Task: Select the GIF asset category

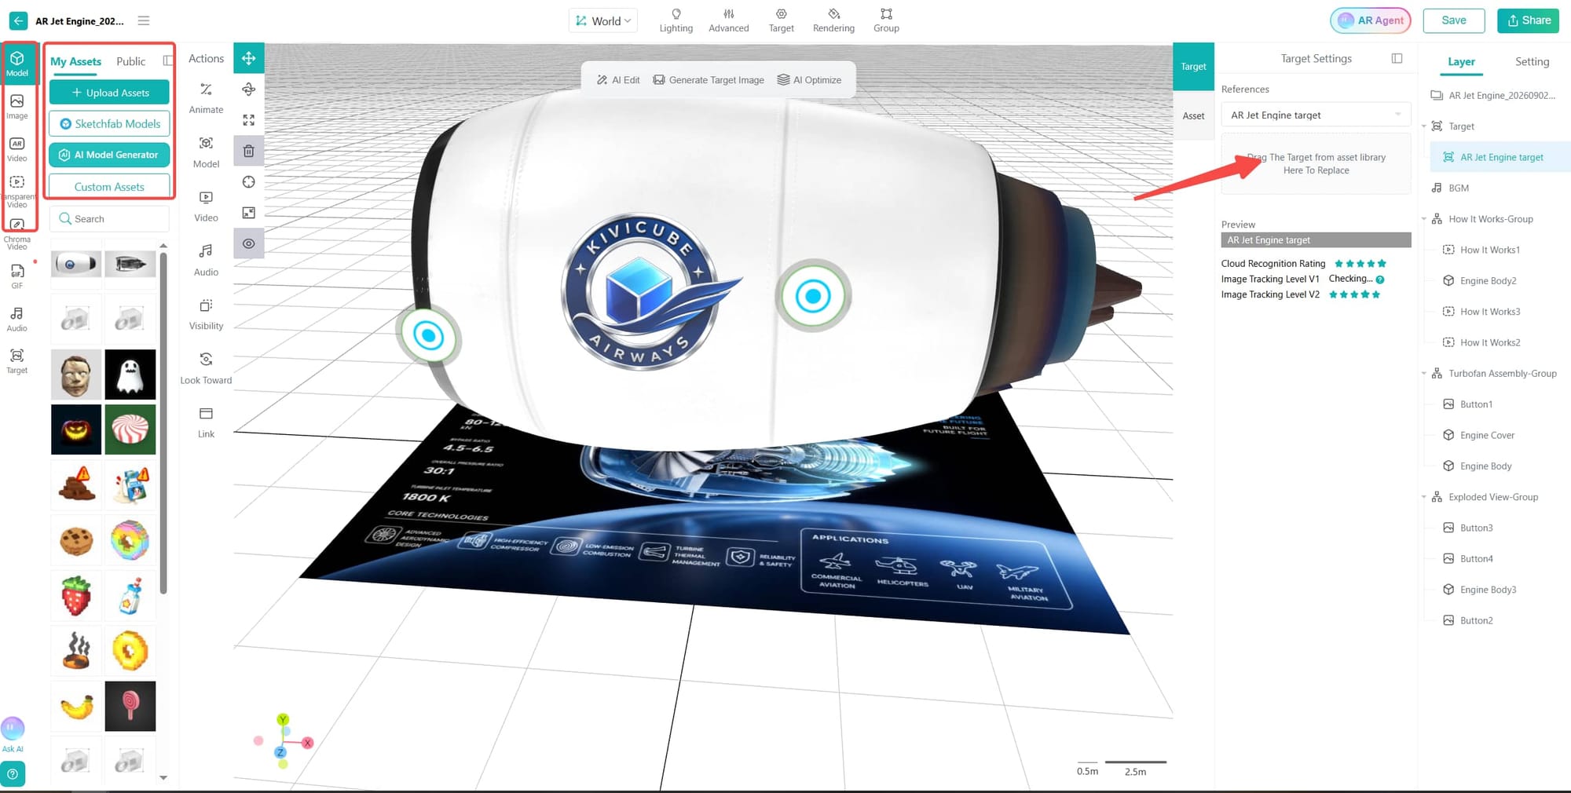Action: tap(17, 276)
